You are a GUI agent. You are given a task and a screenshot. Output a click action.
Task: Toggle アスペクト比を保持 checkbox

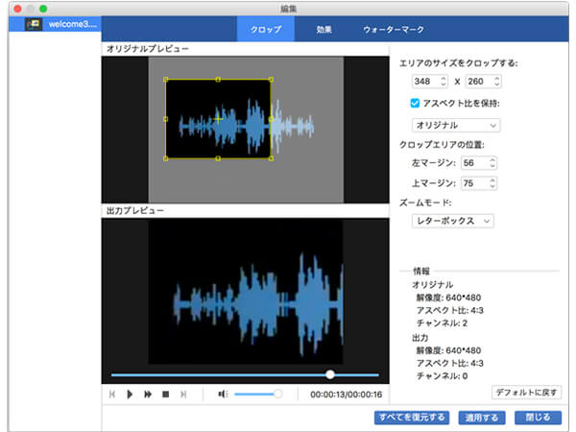415,104
